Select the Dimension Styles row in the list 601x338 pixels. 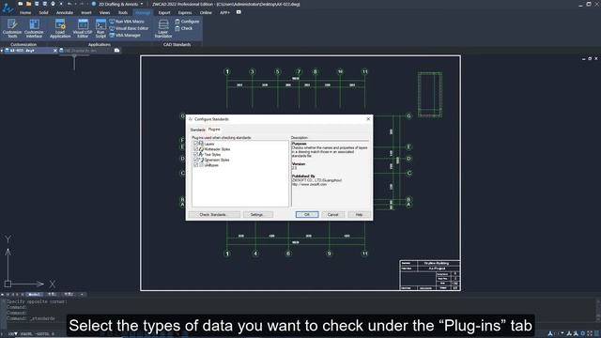[x=217, y=160]
